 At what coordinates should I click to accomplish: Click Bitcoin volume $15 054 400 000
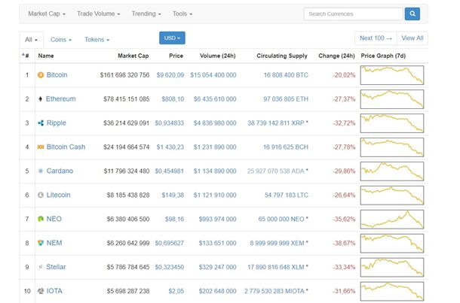(213, 75)
